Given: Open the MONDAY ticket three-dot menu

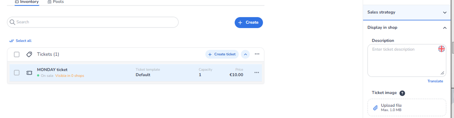Looking at the screenshot, I should click(x=257, y=73).
